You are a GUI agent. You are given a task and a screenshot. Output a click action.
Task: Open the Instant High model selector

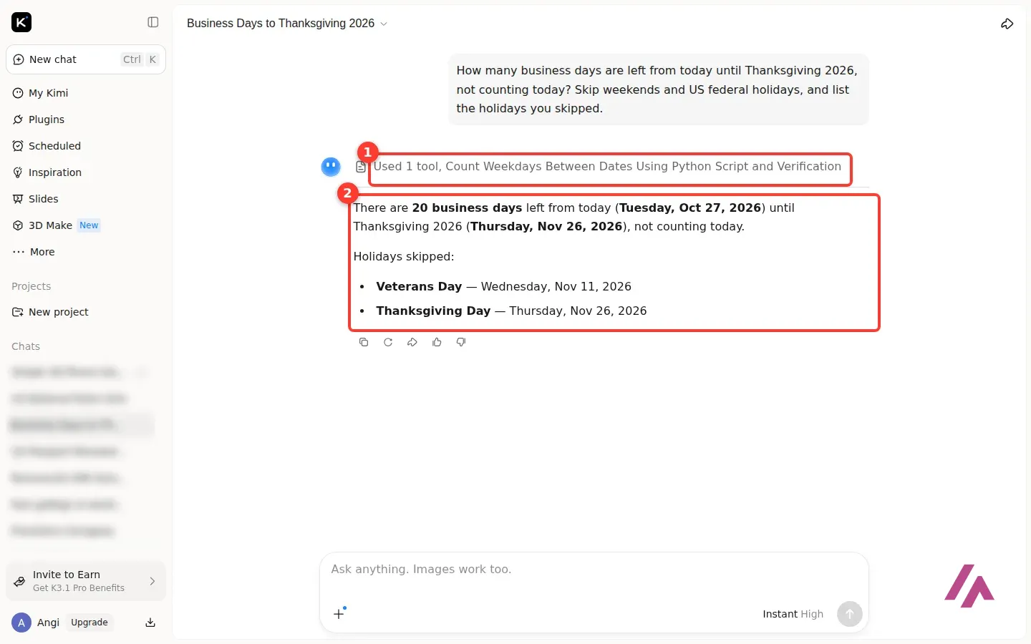click(793, 614)
